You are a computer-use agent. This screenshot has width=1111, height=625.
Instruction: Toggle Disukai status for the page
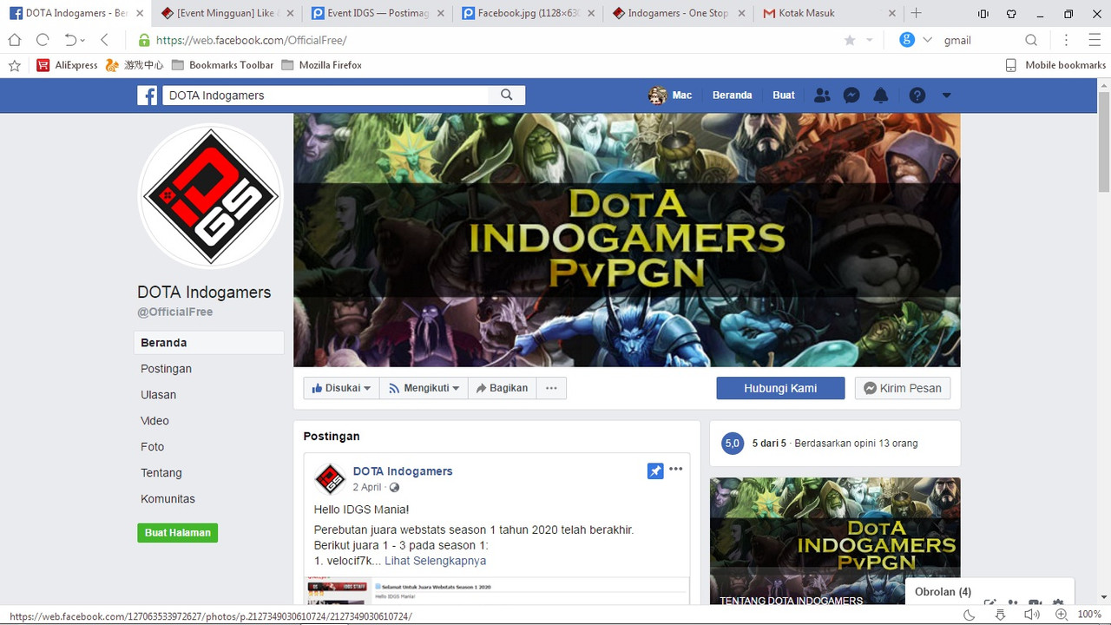pos(339,388)
